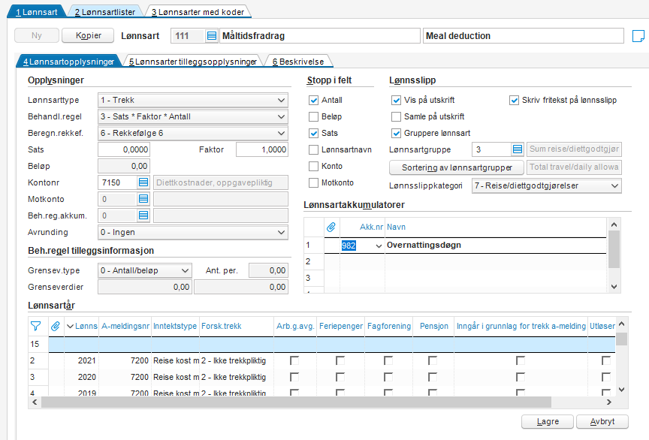
Task: Click the Kopier button
Action: click(x=88, y=35)
